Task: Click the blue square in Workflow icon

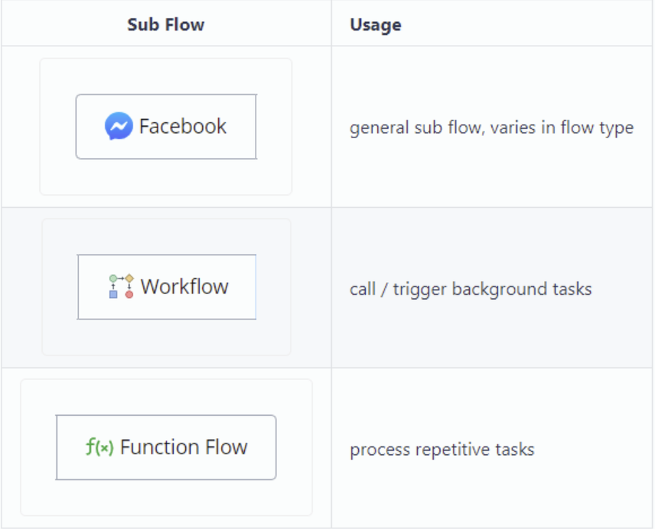Action: coord(113,294)
